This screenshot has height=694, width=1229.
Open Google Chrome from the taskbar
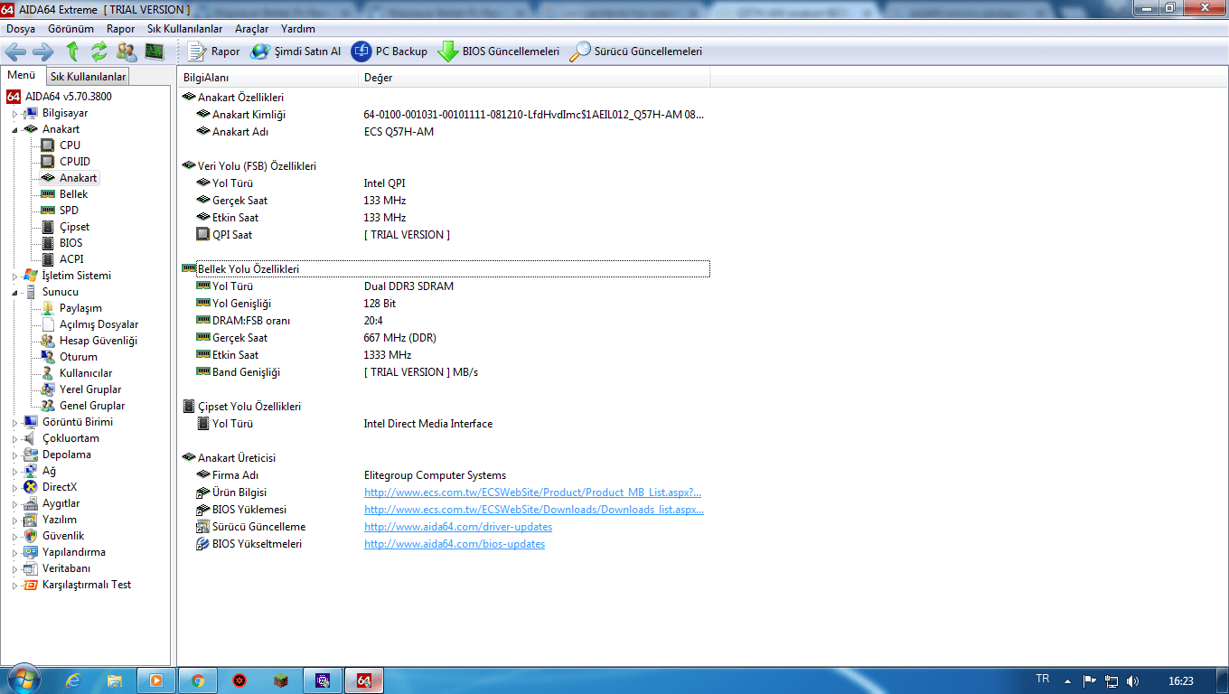pyautogui.click(x=198, y=680)
